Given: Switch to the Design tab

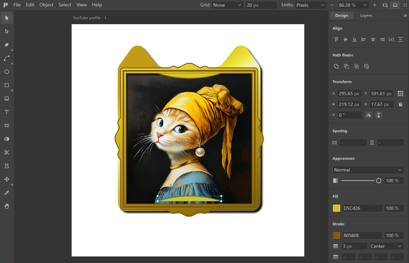Looking at the screenshot, I should [x=342, y=15].
